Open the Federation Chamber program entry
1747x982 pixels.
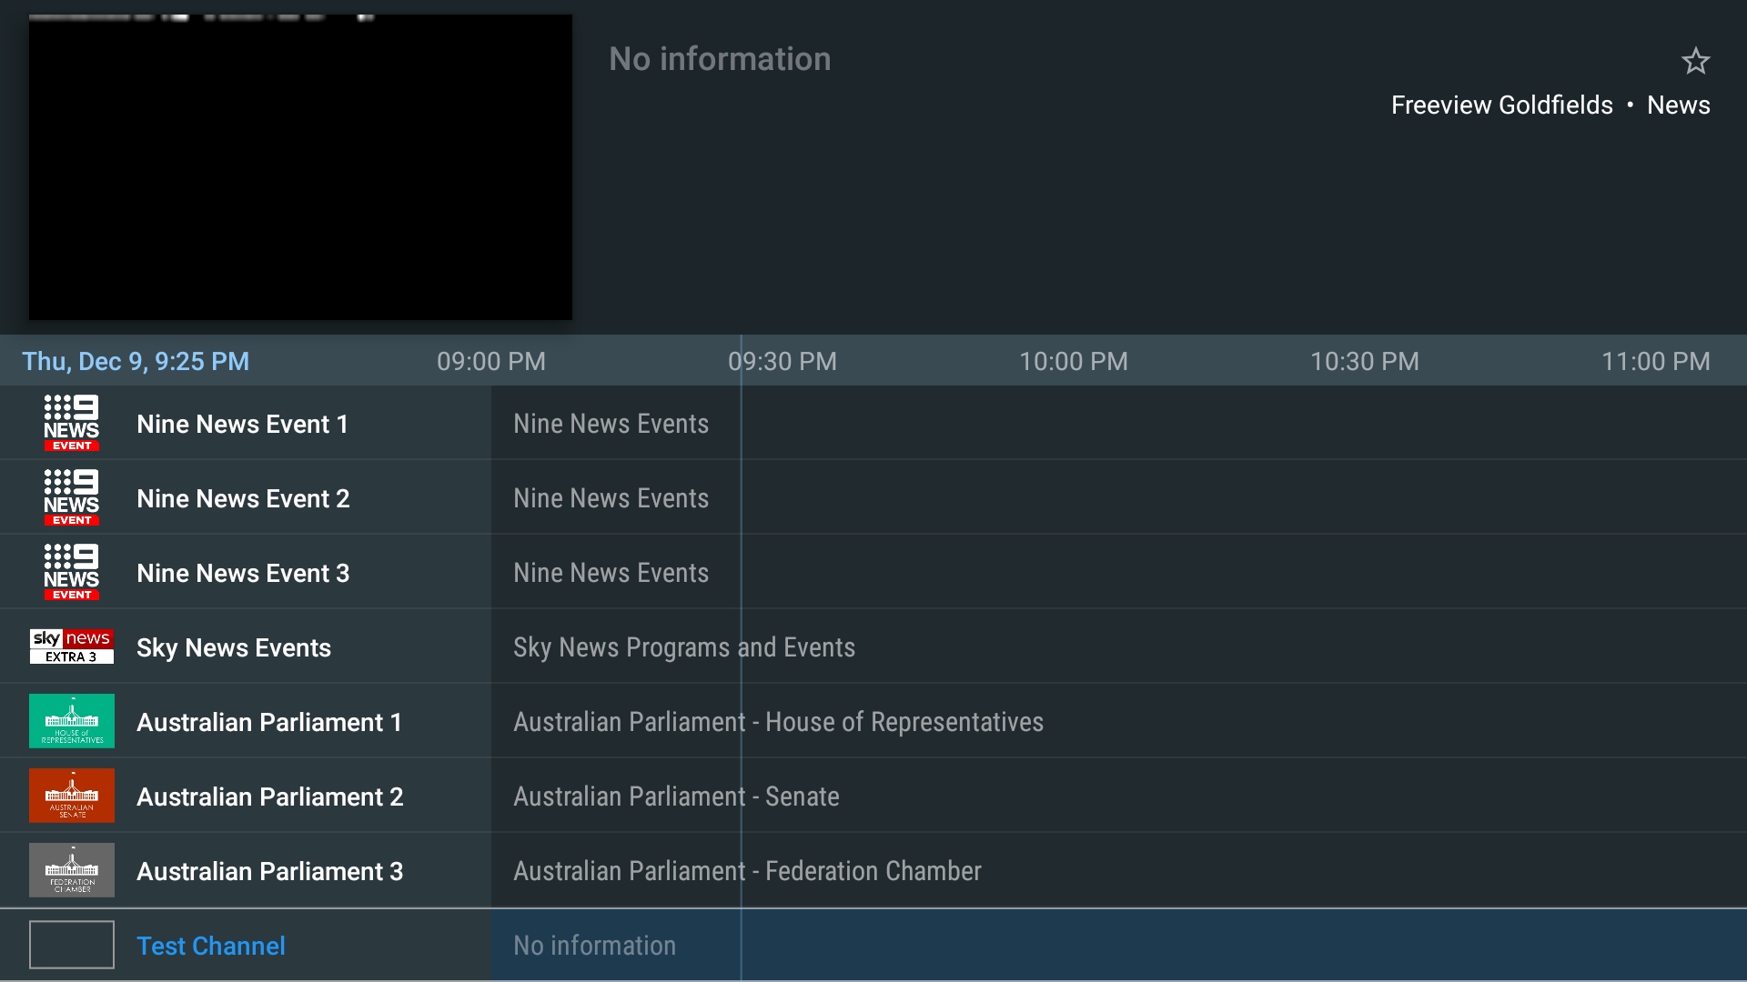(747, 871)
